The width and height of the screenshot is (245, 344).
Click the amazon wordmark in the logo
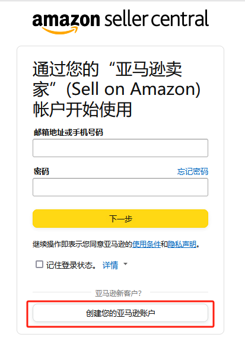click(66, 20)
